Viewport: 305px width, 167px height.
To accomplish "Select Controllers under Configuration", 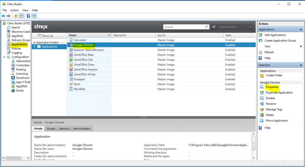I will (x=23, y=65).
